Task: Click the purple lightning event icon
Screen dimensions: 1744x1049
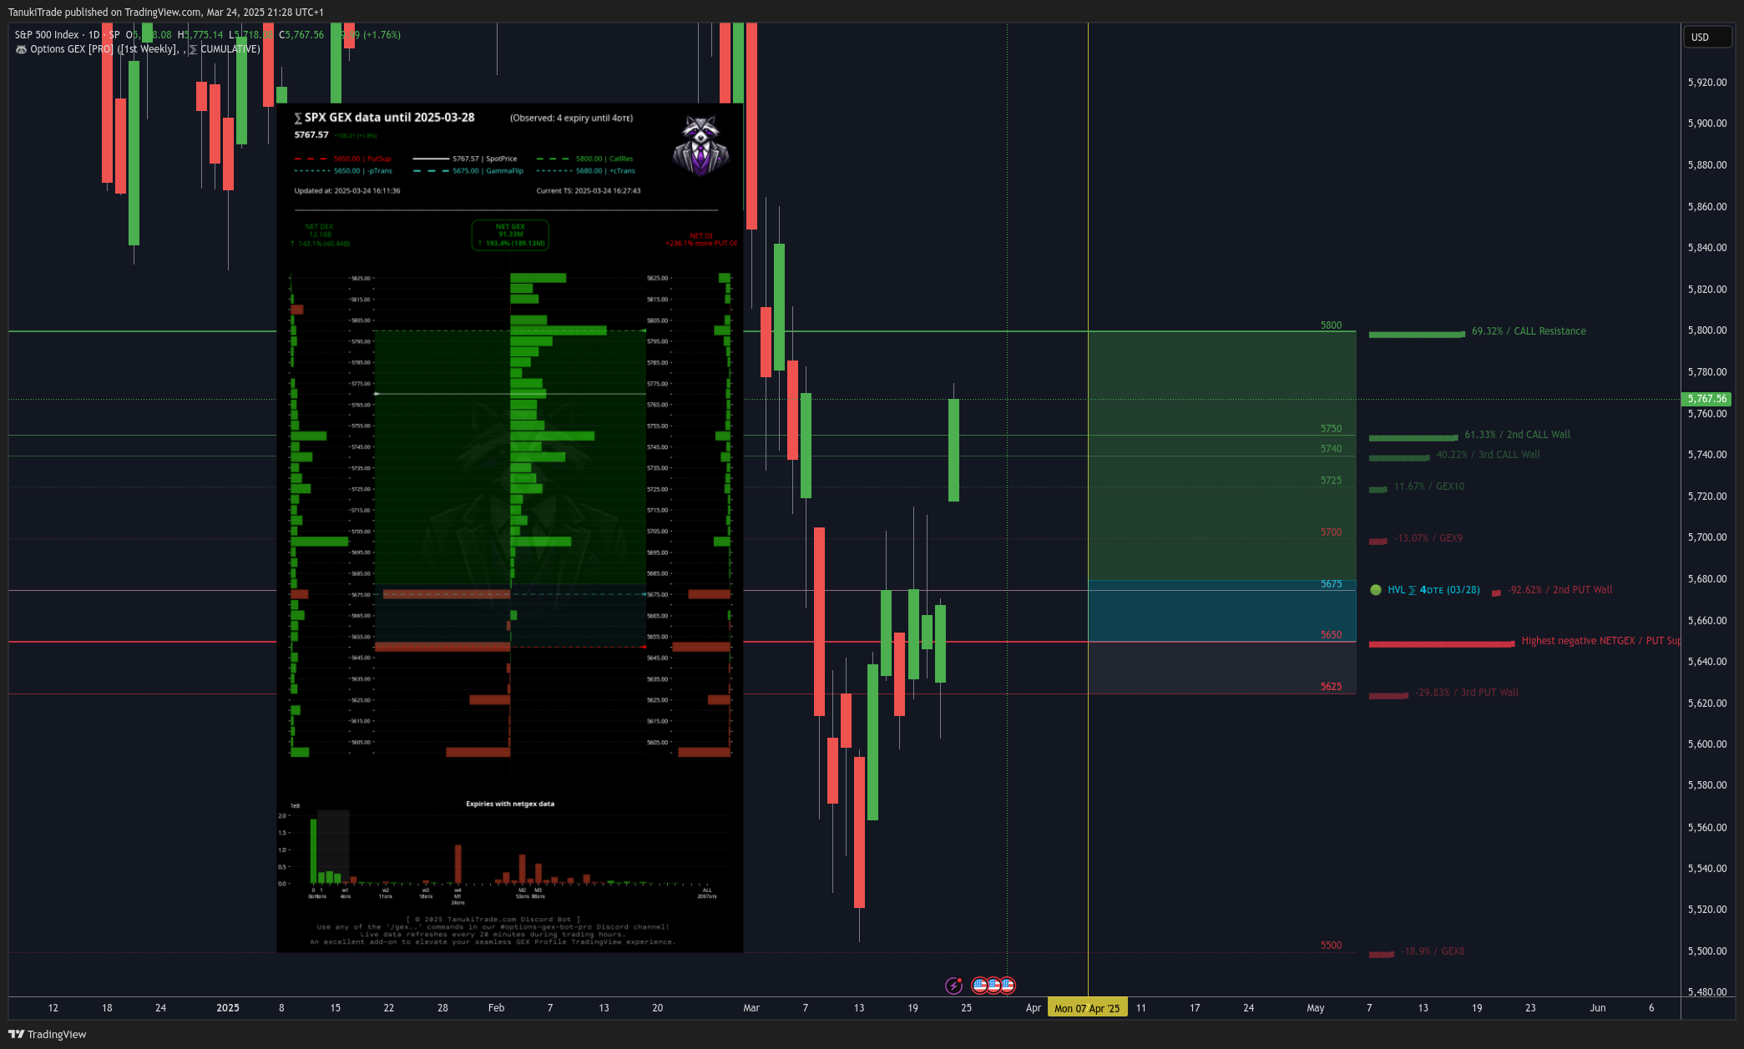Action: coord(953,986)
